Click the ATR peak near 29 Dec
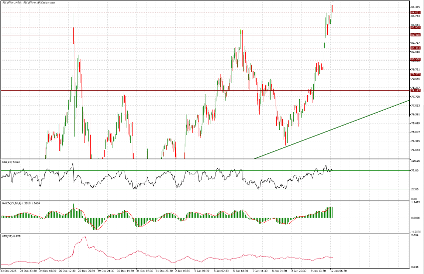Viewport: 424px width, 274px height. [x=84, y=238]
